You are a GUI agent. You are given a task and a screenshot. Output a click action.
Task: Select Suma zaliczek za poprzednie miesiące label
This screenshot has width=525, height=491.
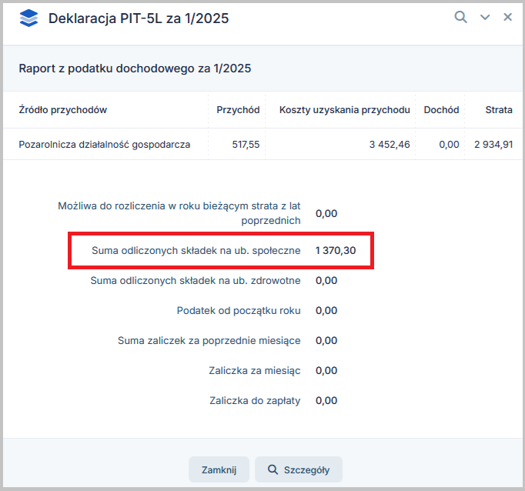click(209, 340)
